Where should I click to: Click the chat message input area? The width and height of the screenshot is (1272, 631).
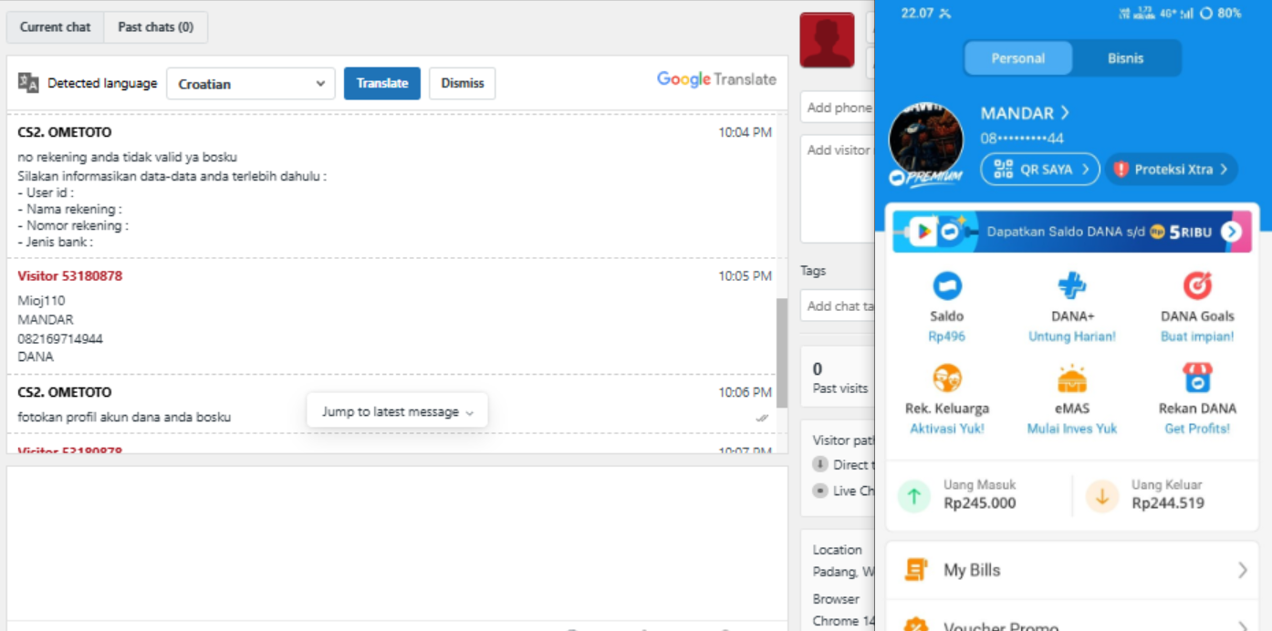pos(397,543)
